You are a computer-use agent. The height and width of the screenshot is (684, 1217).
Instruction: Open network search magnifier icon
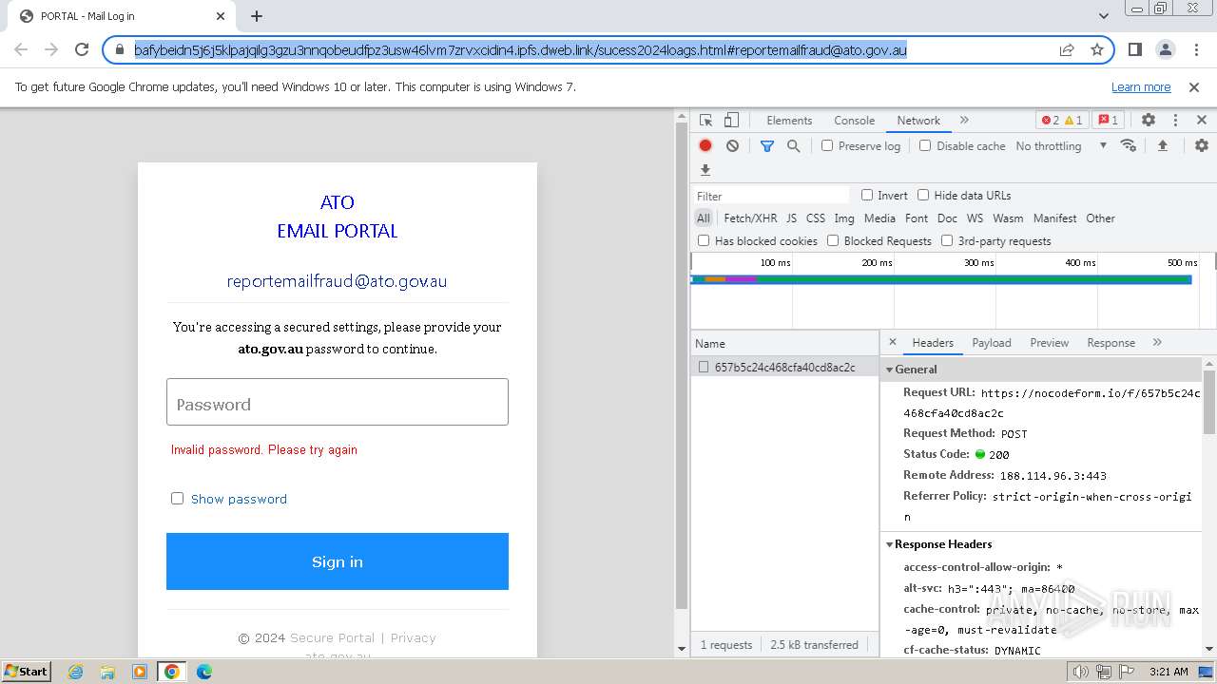pos(794,145)
